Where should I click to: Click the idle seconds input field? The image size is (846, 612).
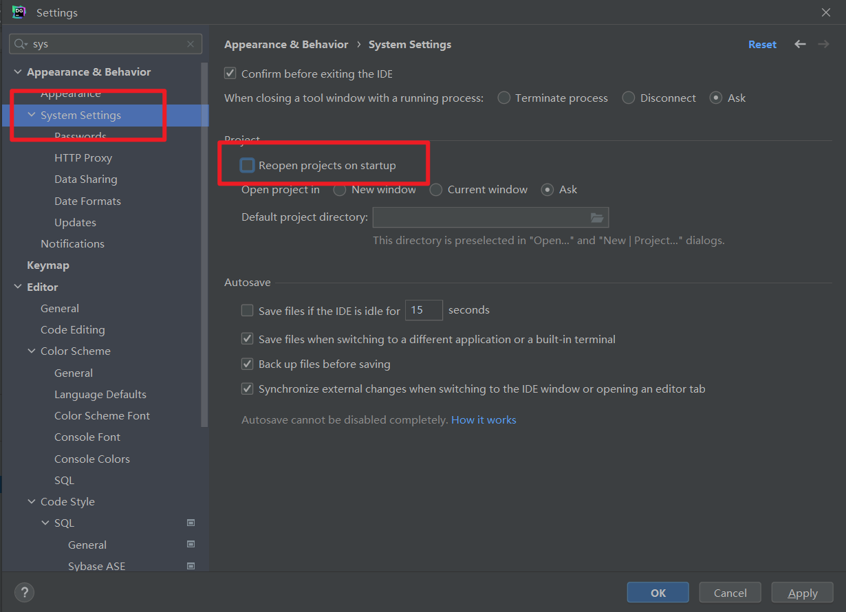point(424,310)
